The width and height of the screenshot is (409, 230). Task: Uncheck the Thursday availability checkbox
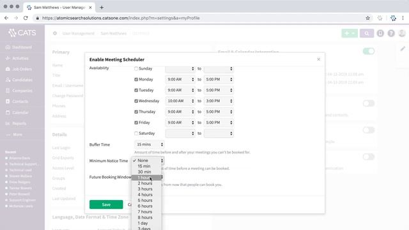click(x=136, y=112)
